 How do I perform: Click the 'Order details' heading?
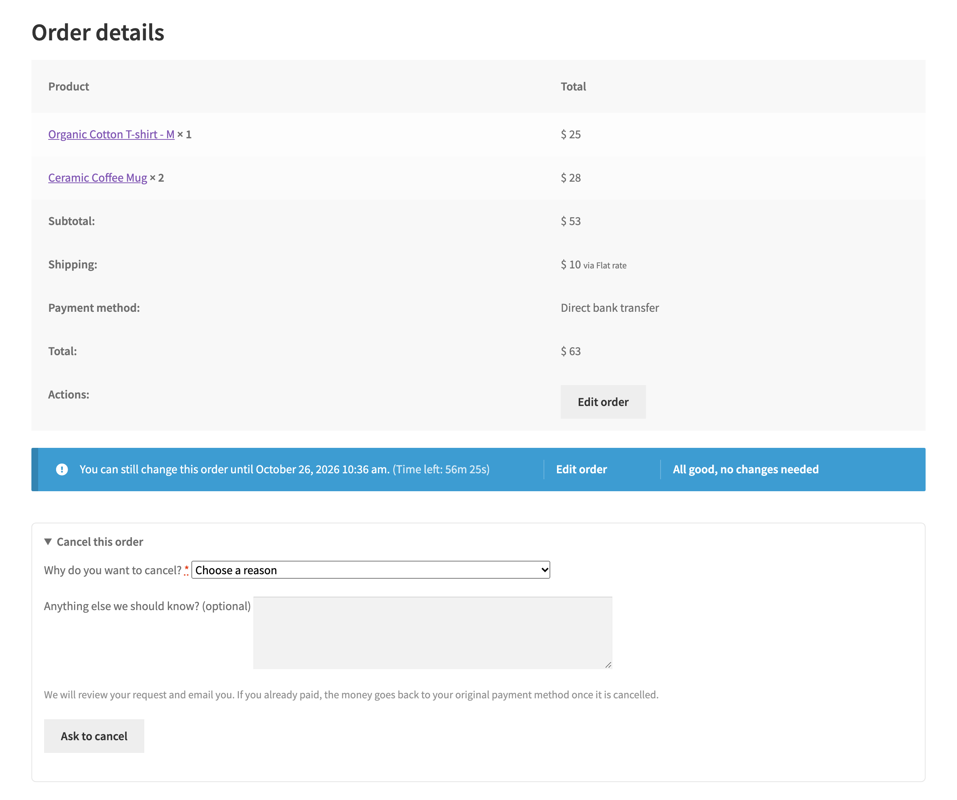click(x=98, y=33)
